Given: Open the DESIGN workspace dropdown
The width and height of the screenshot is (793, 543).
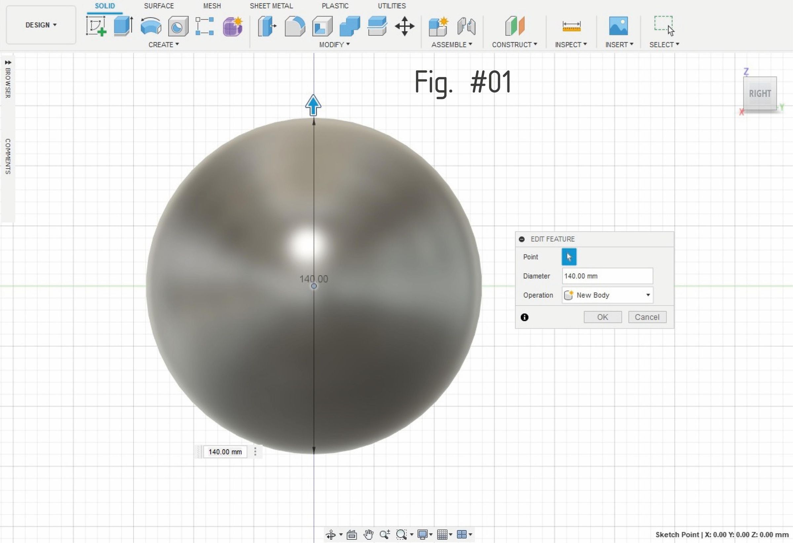Looking at the screenshot, I should 41,25.
